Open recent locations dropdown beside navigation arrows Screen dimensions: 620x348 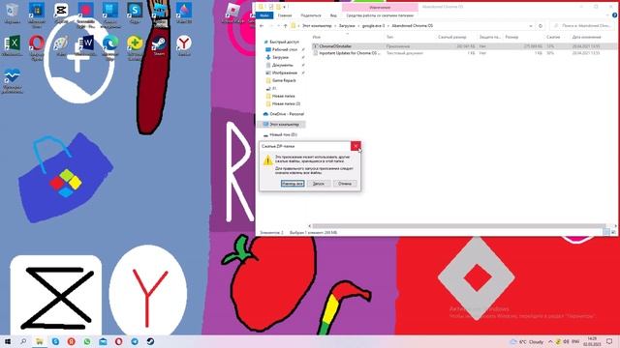pyautogui.click(x=278, y=26)
